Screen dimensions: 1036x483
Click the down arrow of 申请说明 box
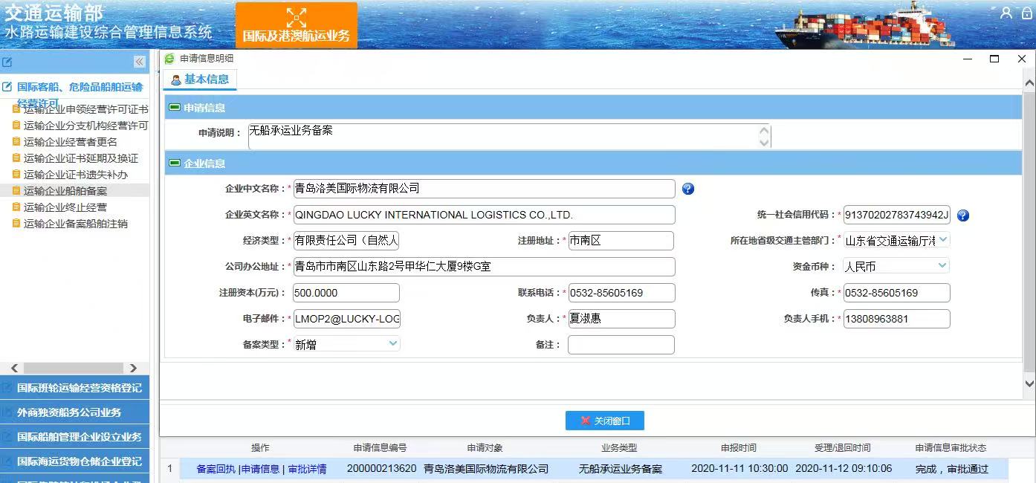[765, 142]
